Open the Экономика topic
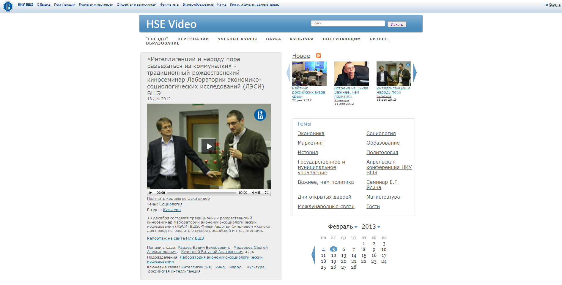This screenshot has height=285, width=562. click(311, 134)
